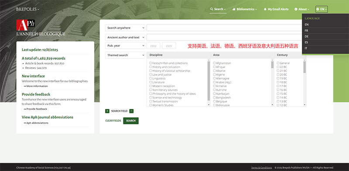
Task: Check the Allemagne area
Action: (214, 79)
